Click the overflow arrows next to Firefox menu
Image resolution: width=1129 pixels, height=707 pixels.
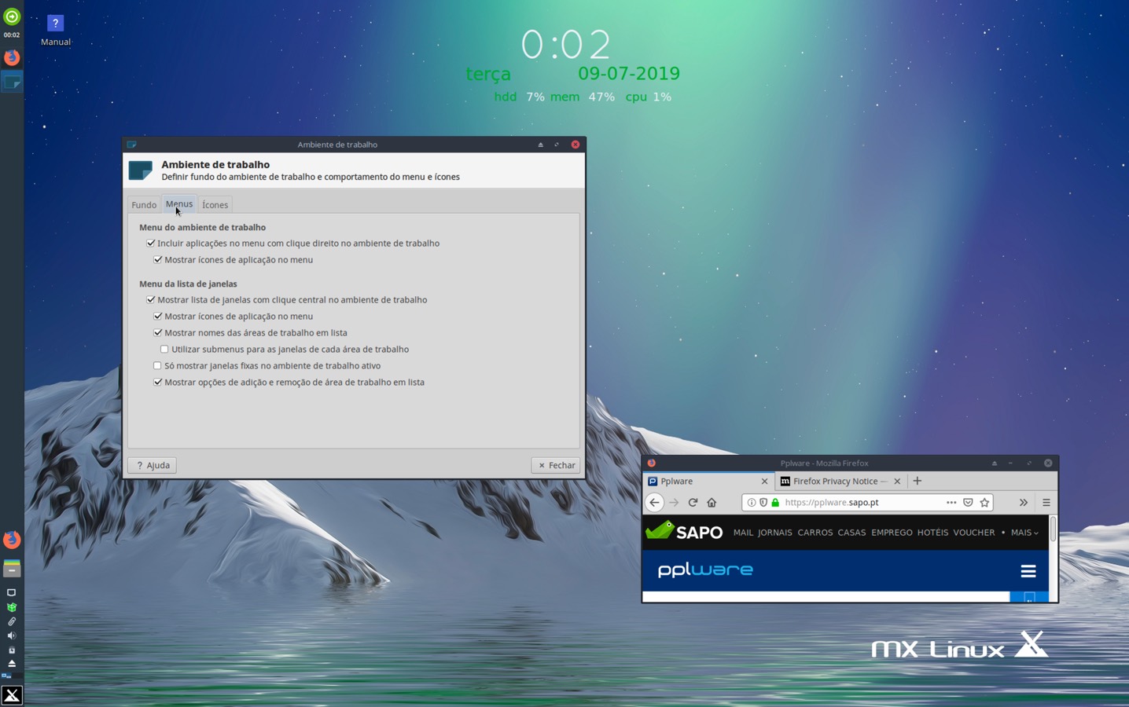tap(1023, 502)
